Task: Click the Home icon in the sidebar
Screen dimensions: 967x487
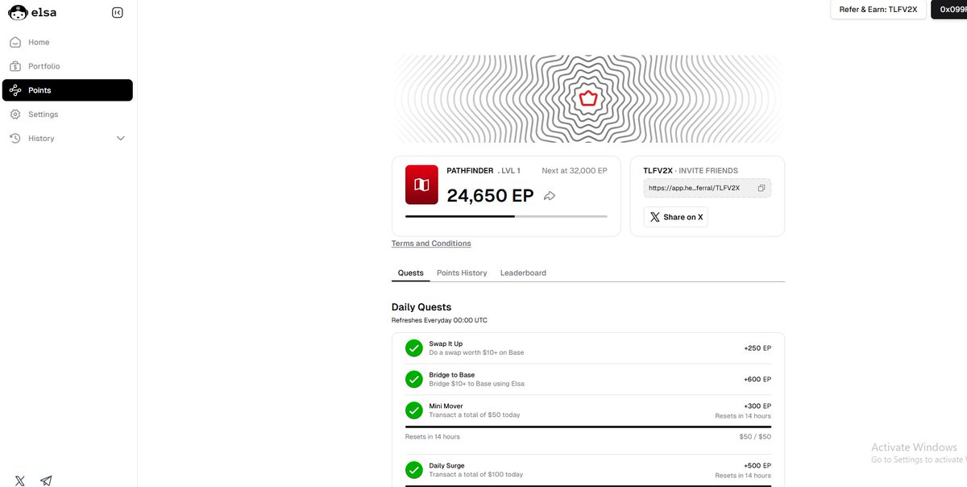Action: click(15, 42)
